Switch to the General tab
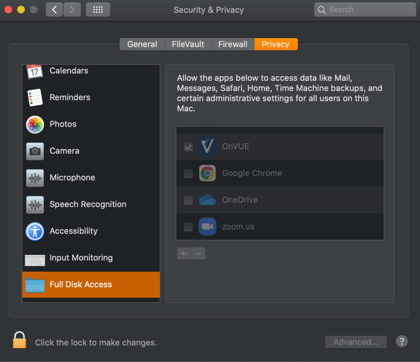This screenshot has width=420, height=362. point(142,44)
